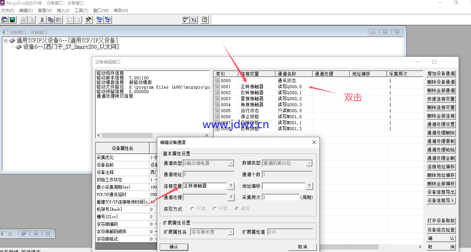Click the ? button beside 地址偏移

(x=309, y=186)
